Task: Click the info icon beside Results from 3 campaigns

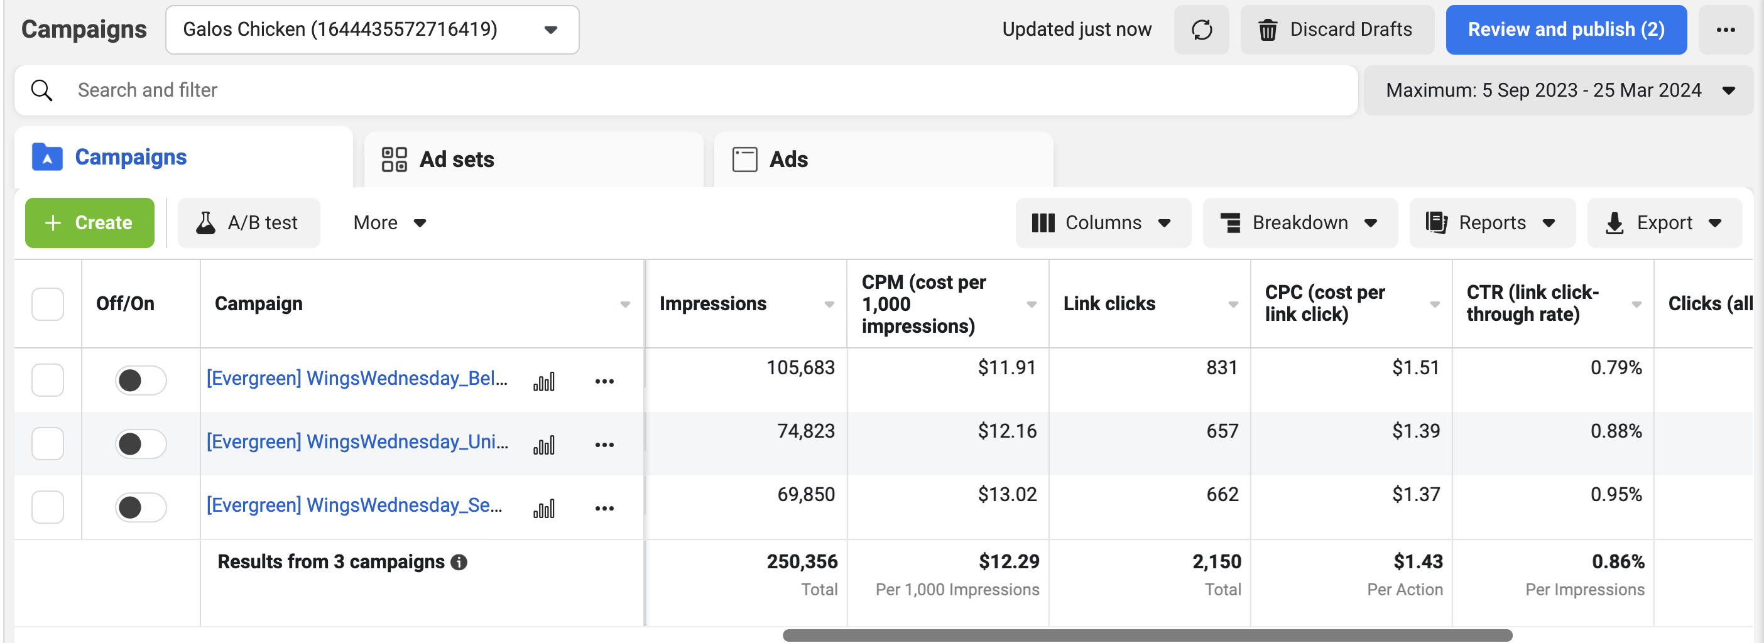Action: (459, 562)
